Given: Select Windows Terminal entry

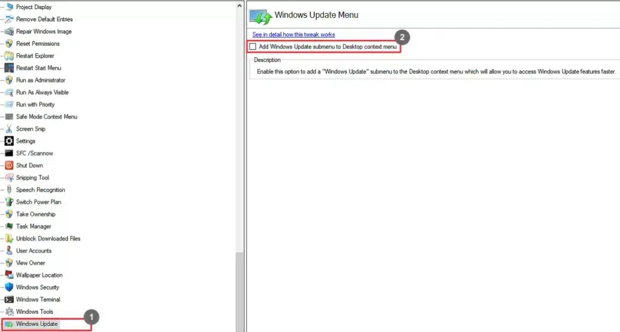Looking at the screenshot, I should coord(38,299).
